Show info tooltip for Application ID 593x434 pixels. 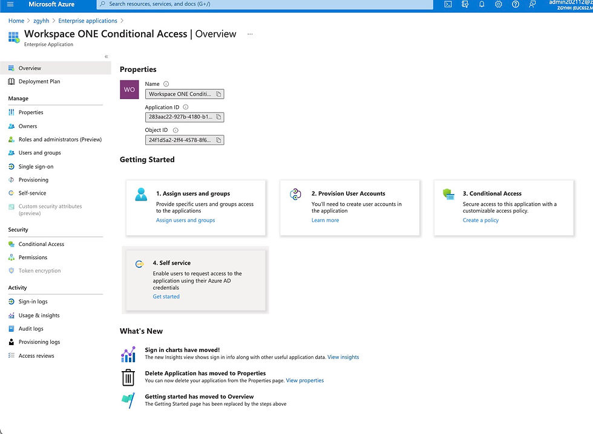tap(185, 107)
